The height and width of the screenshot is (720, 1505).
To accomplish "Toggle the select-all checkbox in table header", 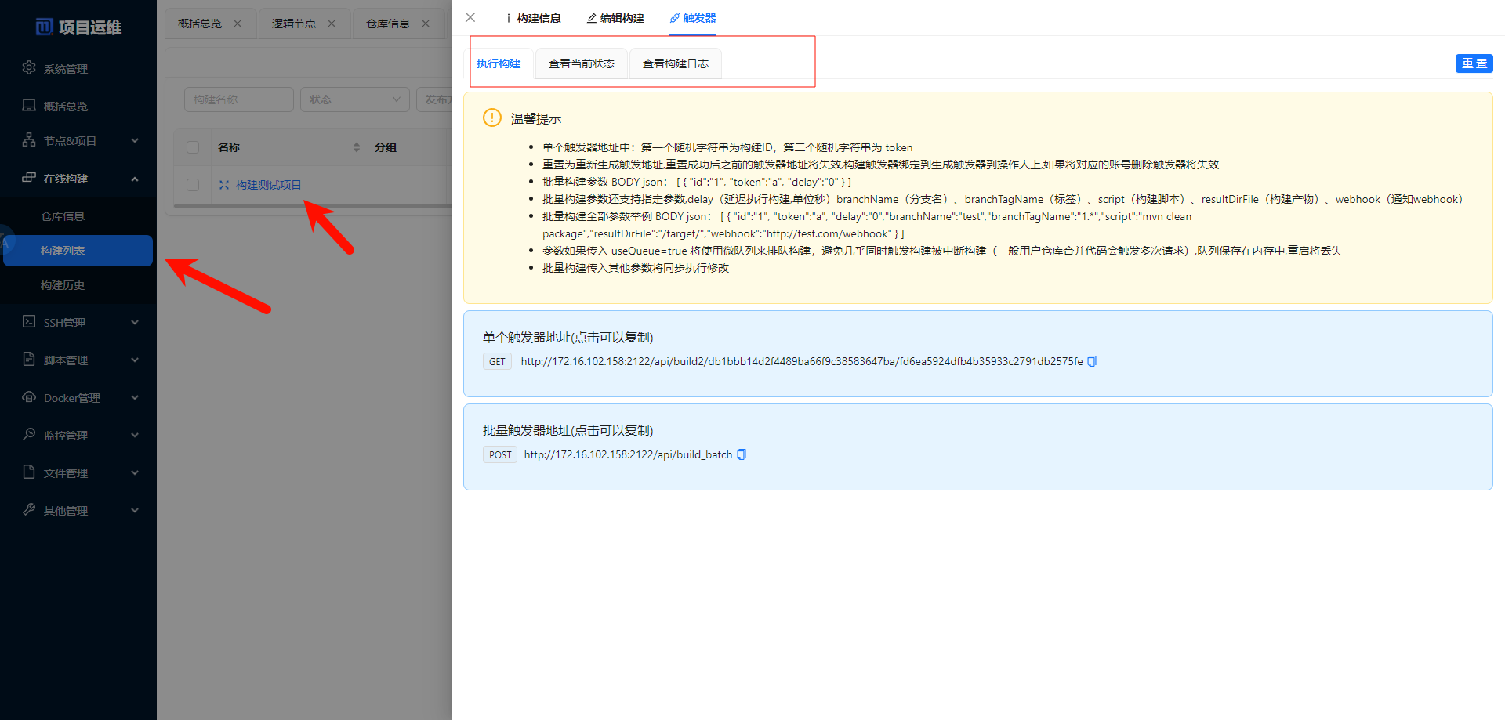I will point(193,147).
